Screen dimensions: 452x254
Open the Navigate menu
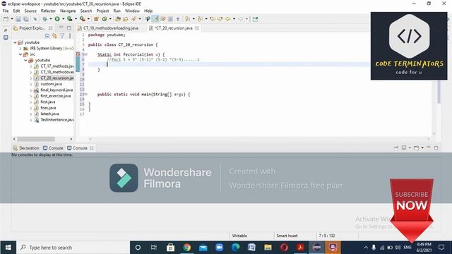(x=68, y=11)
